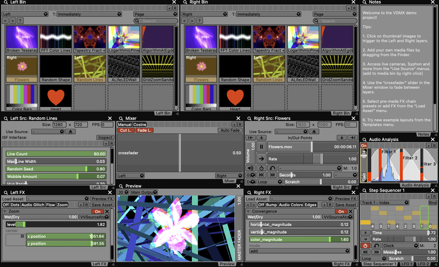Disable the Convergence effect On toggle
The image size is (439, 267).
click(x=341, y=211)
